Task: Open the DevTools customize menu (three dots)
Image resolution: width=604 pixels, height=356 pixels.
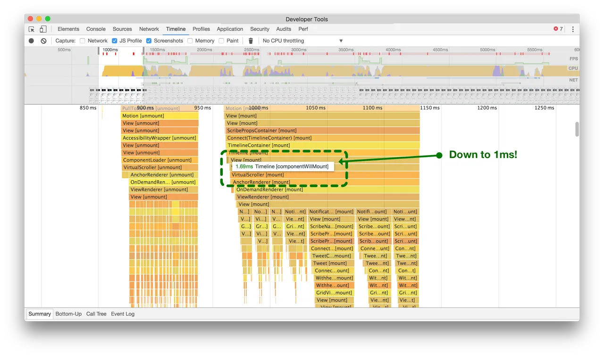Action: (572, 29)
